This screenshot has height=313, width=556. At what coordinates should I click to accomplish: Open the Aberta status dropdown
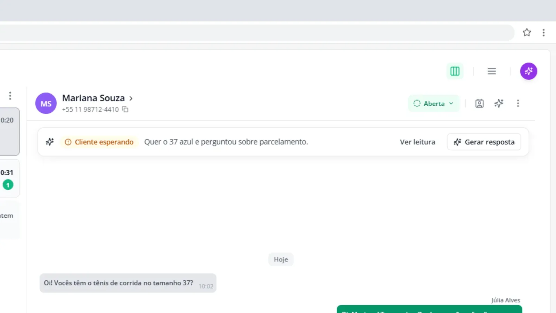coord(434,103)
